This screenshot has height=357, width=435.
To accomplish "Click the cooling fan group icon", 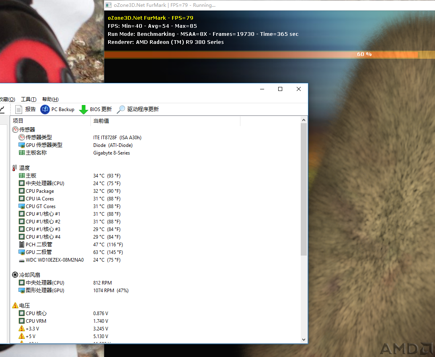I will [15, 275].
